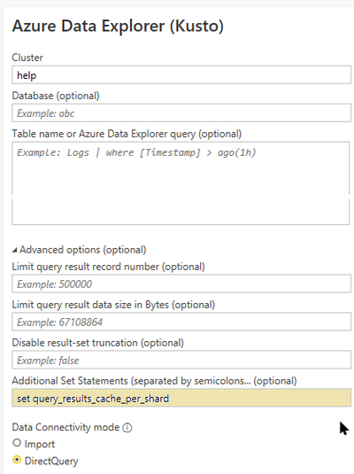354x474 pixels.
Task: Click the "Azure Data Explorer (Kusto)" dialog title
Action: 118,26
